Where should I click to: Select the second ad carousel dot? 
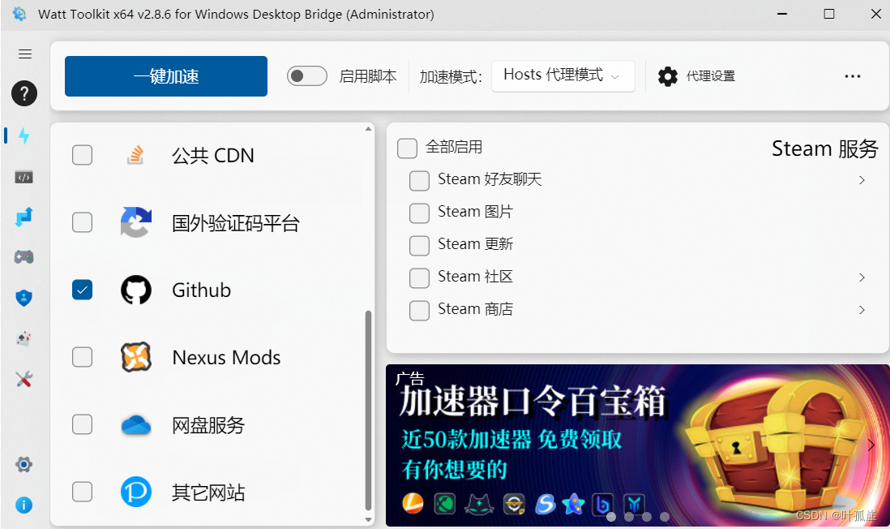coord(629,517)
